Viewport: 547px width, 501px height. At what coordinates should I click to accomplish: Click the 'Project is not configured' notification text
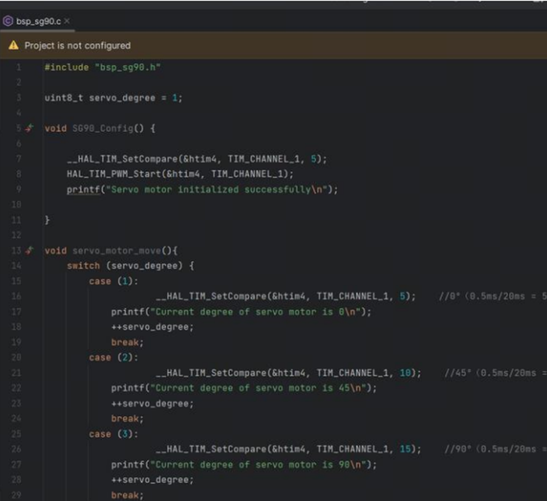coord(77,46)
